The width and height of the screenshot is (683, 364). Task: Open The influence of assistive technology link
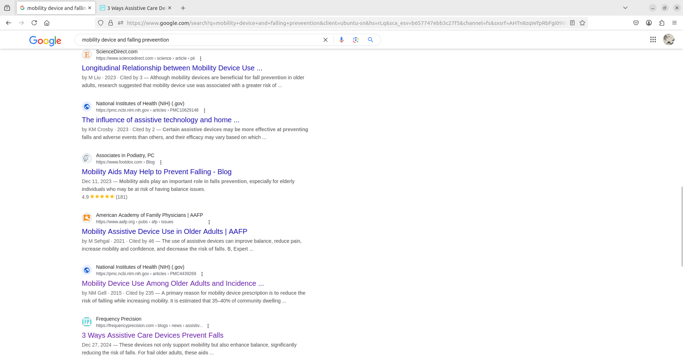[160, 120]
